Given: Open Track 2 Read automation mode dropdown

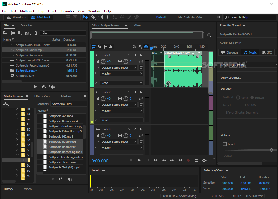Looking at the screenshot, I should [122, 120].
